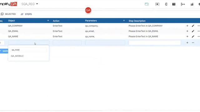Click the QA_EMAIL object cell
Viewport: 200px width, 112px height.
(x=13, y=31)
